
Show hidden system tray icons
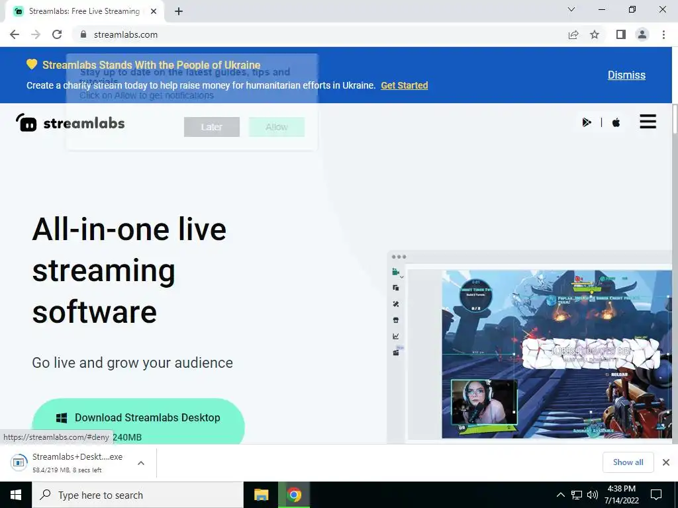pos(560,495)
